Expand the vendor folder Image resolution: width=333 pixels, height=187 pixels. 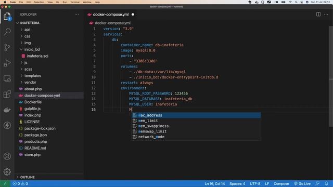tap(30, 82)
